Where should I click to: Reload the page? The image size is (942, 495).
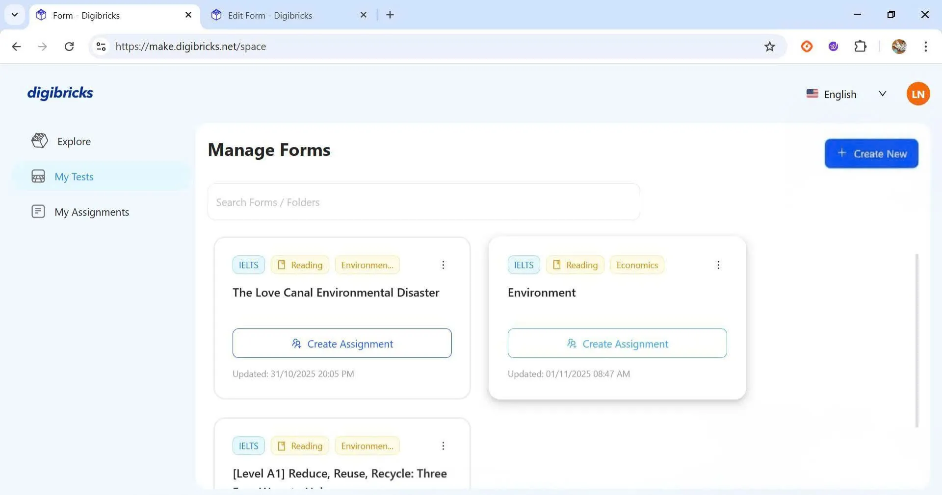[x=69, y=47]
